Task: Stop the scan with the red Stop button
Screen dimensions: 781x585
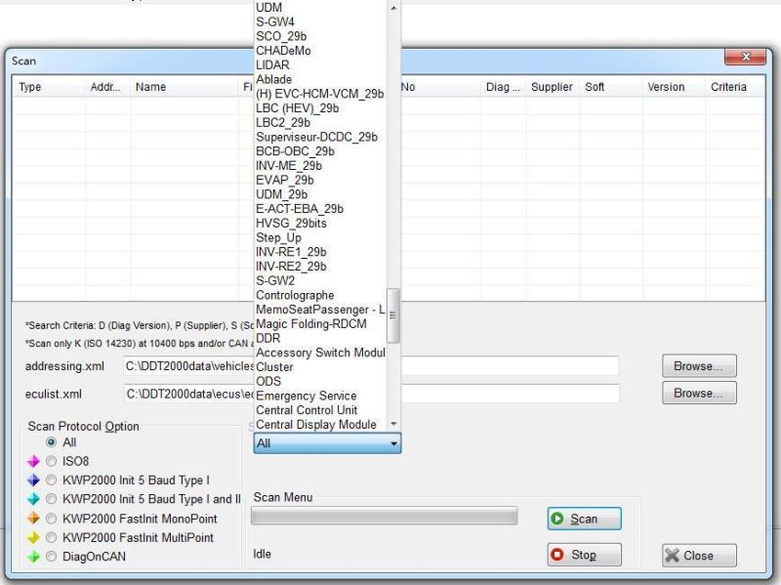Action: pos(584,555)
